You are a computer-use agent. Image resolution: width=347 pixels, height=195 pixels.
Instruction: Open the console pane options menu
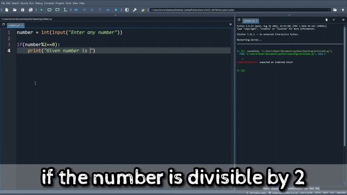pos(343,20)
